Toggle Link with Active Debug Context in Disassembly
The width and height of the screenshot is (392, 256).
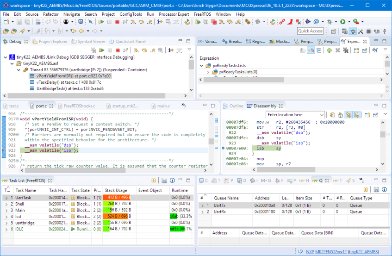tap(348, 115)
